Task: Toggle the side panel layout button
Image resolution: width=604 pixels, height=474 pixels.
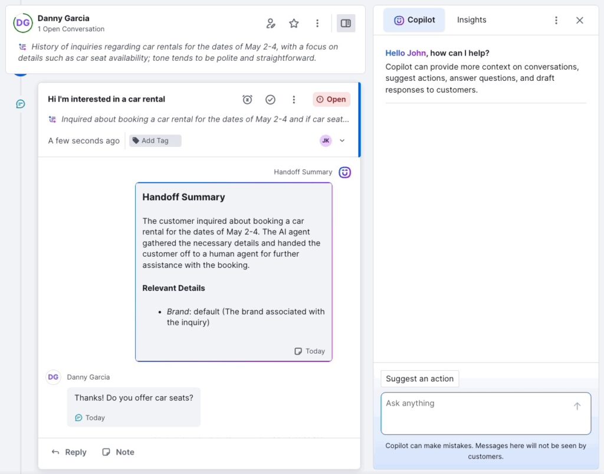Action: coord(346,23)
